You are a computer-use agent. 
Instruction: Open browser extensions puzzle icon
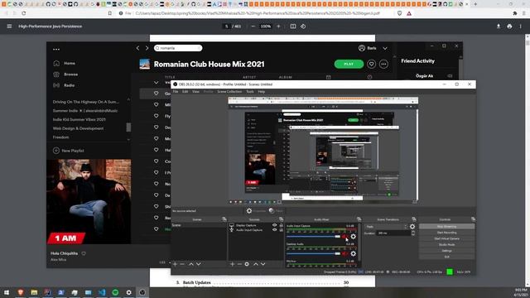pyautogui.click(x=515, y=13)
